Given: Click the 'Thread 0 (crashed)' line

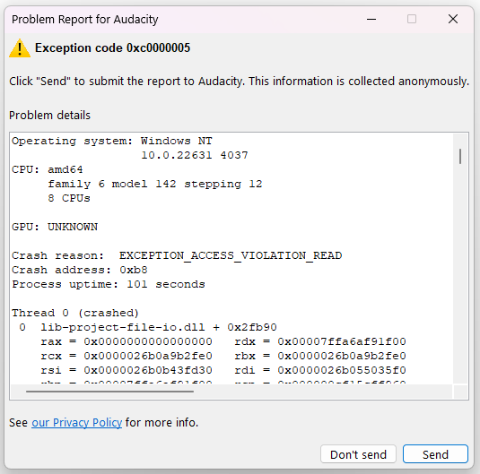Looking at the screenshot, I should coord(75,313).
